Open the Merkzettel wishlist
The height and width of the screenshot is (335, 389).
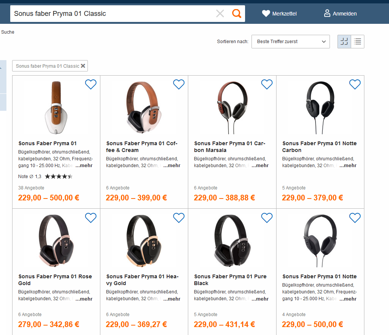(x=279, y=14)
